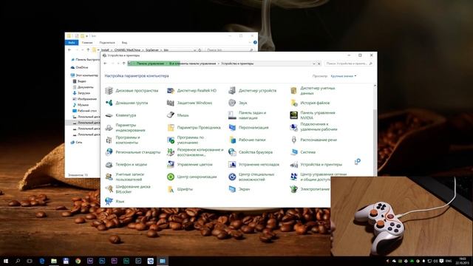This screenshot has height=266, width=473.
Task: Open the Главная tab in Explorer window
Action: (x=87, y=43)
